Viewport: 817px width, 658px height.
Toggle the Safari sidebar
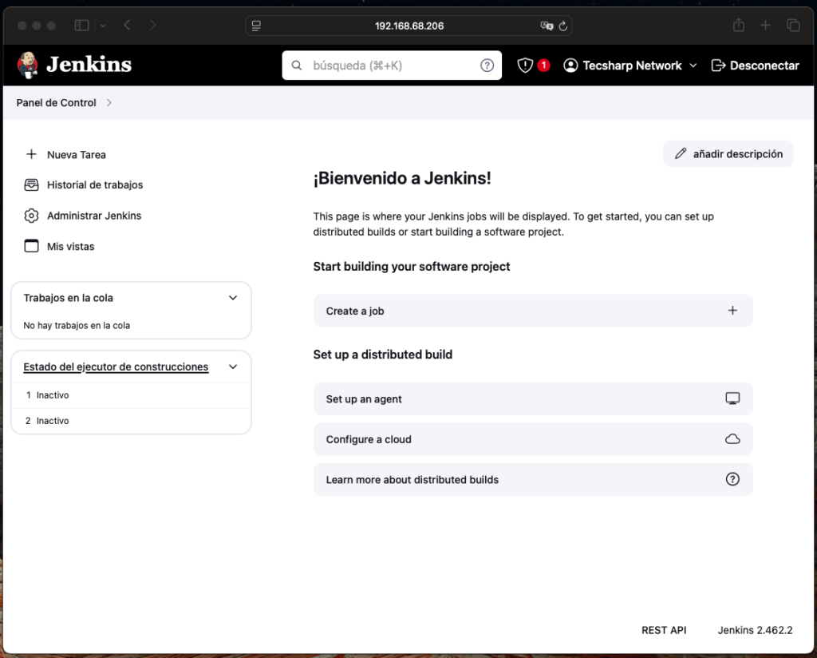click(82, 25)
